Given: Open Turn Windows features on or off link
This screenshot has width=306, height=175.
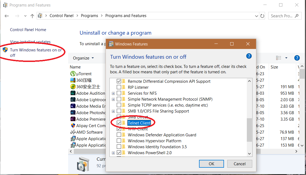Looking at the screenshot, I should coord(36,52).
